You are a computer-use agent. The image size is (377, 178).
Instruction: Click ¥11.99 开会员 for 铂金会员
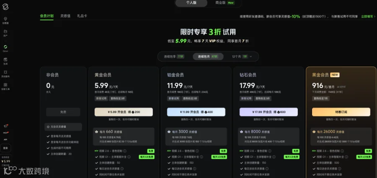[x=196, y=112]
